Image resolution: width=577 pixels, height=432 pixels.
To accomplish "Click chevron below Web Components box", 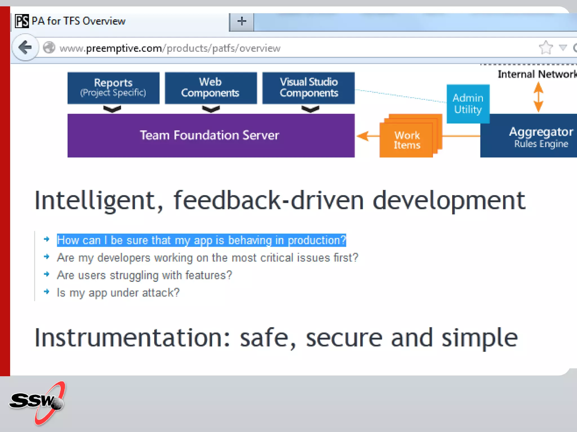I will coord(211,109).
